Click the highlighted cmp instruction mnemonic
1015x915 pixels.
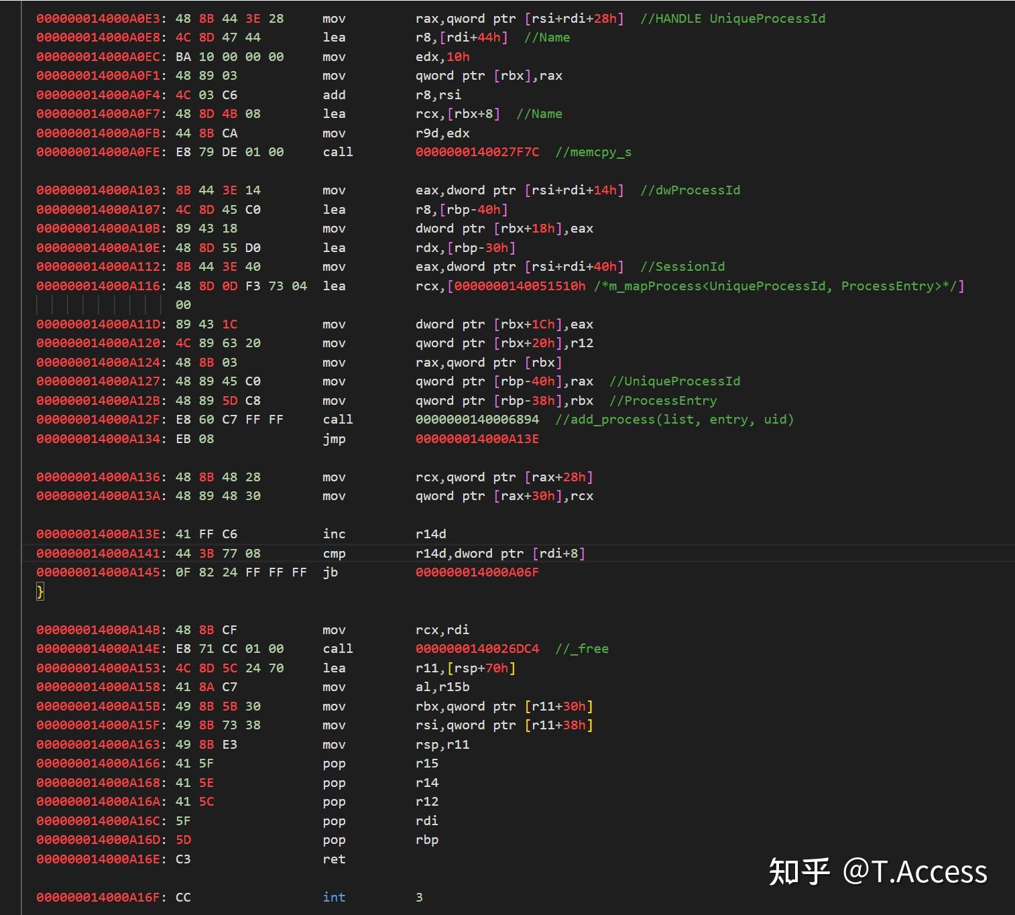pos(334,554)
